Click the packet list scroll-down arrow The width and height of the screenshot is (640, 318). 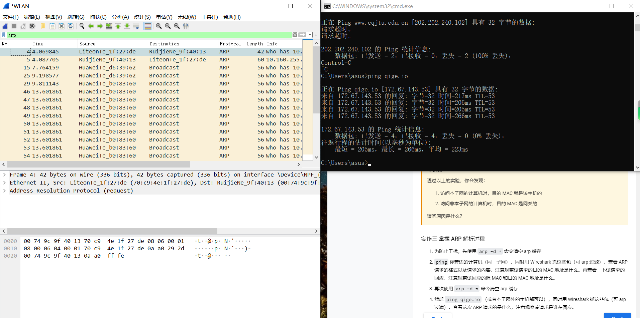pos(316,157)
